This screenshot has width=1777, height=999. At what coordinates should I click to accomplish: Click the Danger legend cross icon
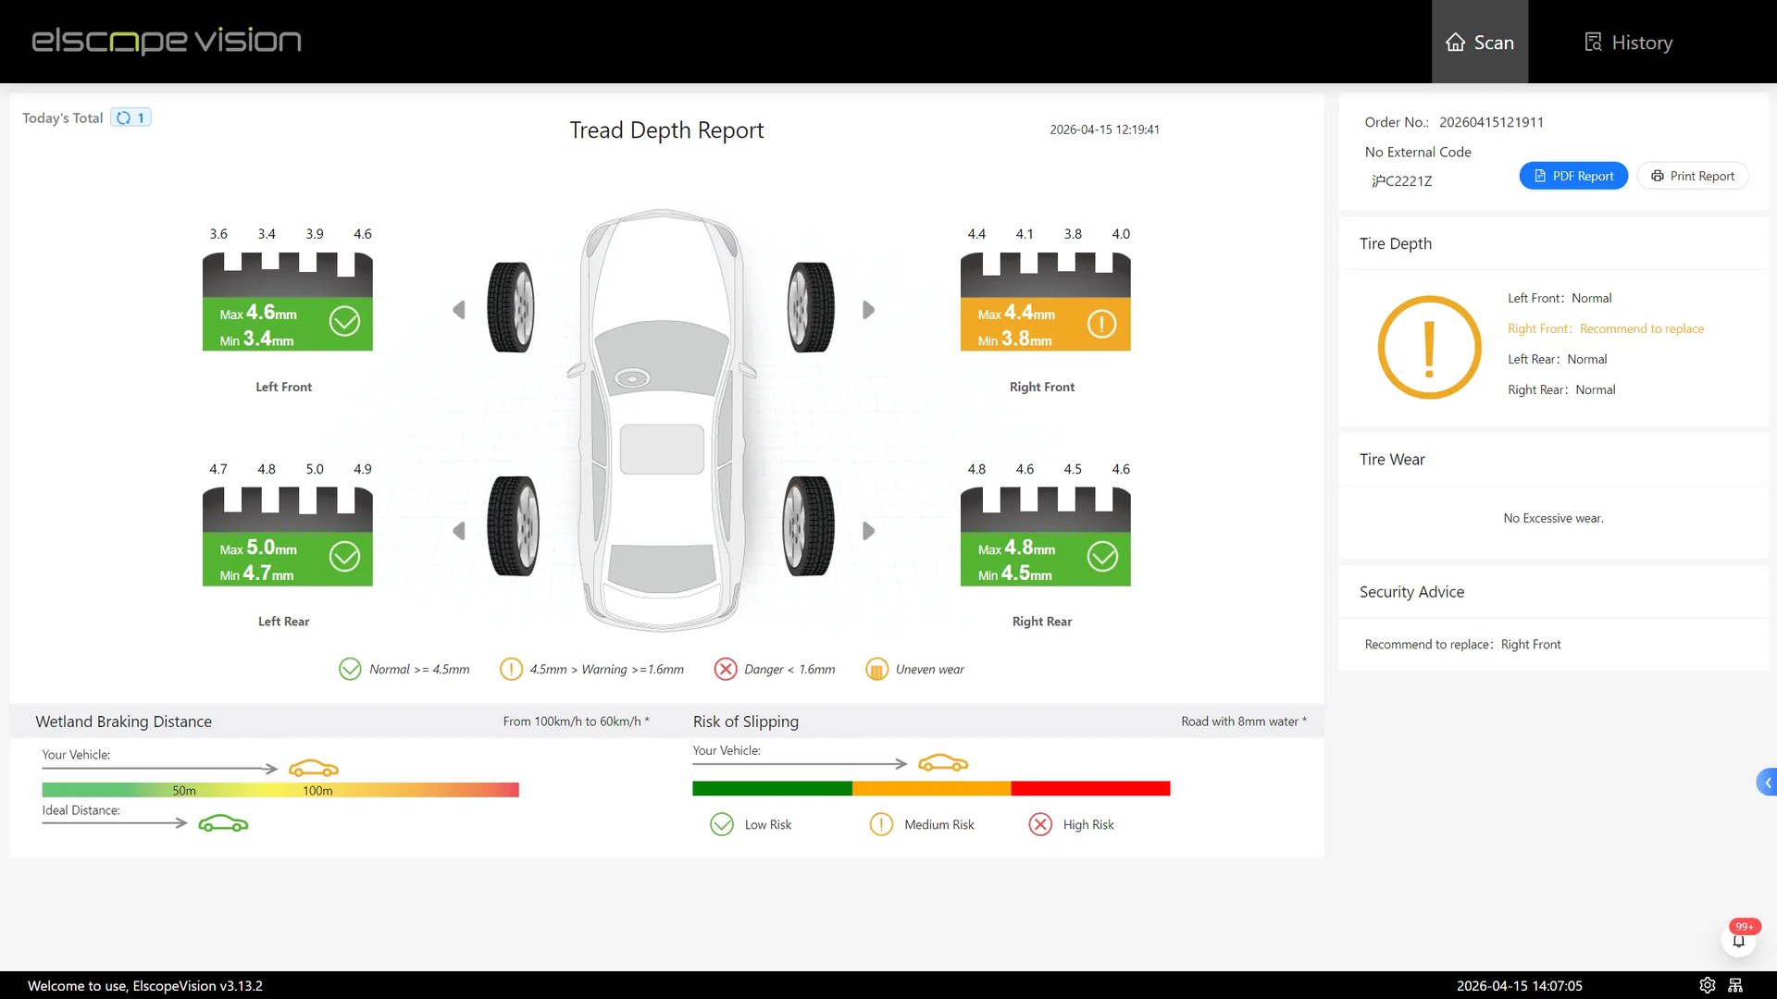click(726, 669)
